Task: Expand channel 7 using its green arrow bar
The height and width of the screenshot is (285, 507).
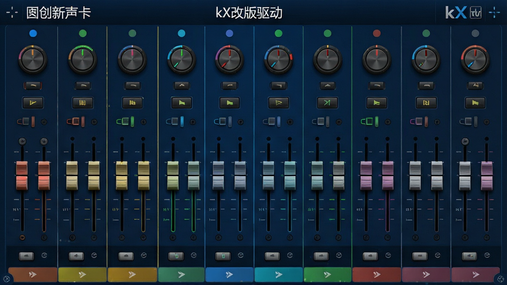Action: tap(327, 275)
